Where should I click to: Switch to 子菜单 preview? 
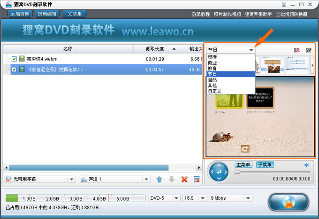click(265, 164)
